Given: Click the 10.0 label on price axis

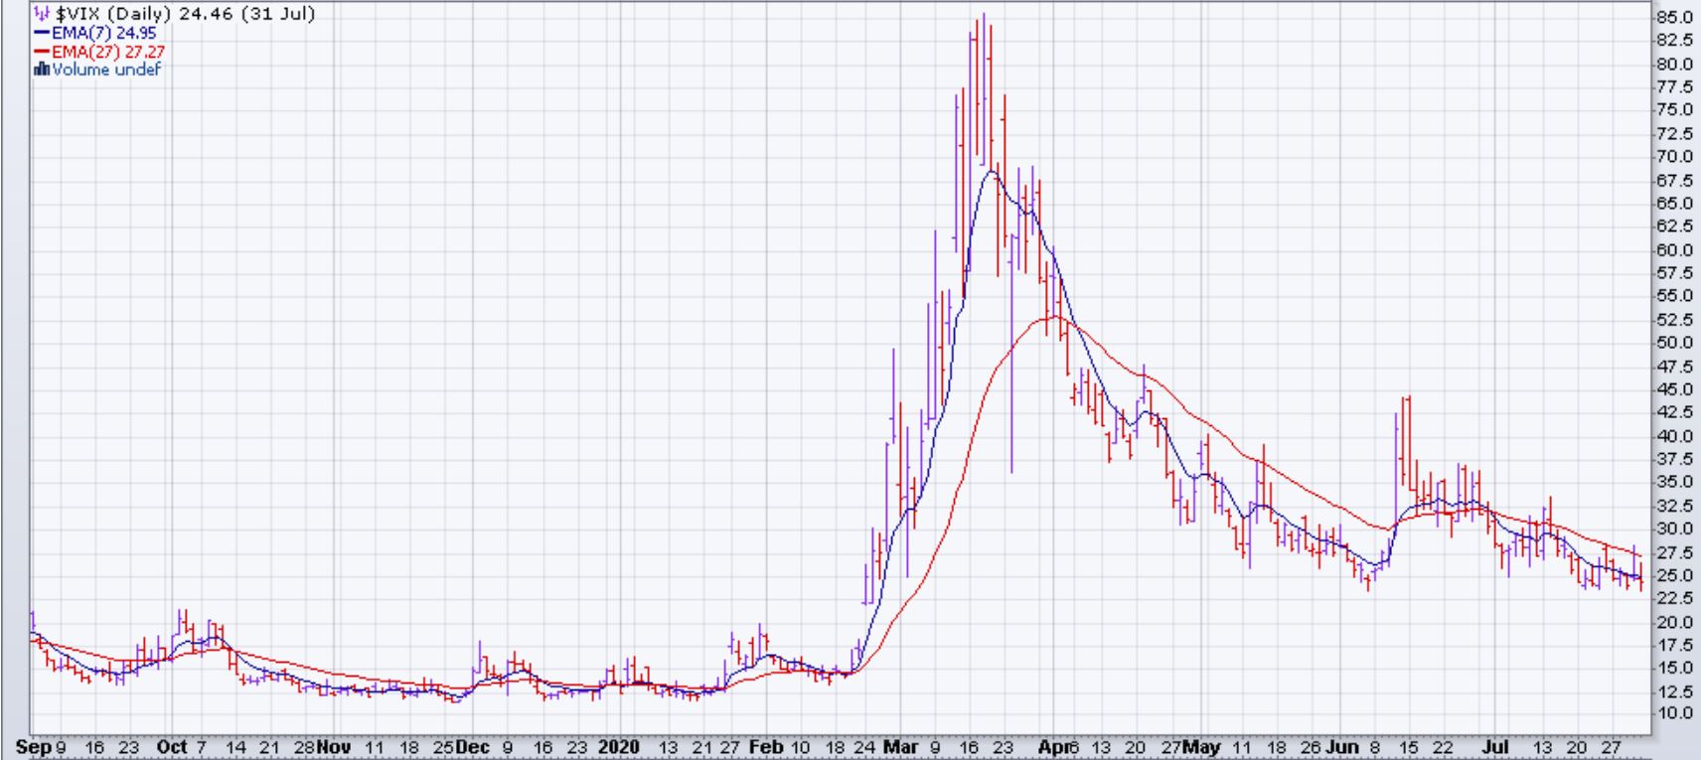Looking at the screenshot, I should point(1674,713).
